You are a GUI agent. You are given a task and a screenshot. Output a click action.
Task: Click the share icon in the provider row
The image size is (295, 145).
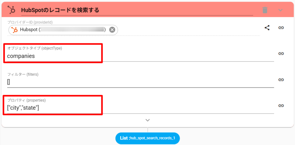point(267,28)
